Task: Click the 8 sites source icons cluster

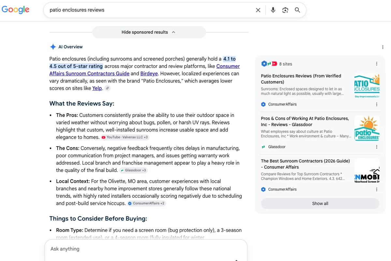Action: point(269,64)
